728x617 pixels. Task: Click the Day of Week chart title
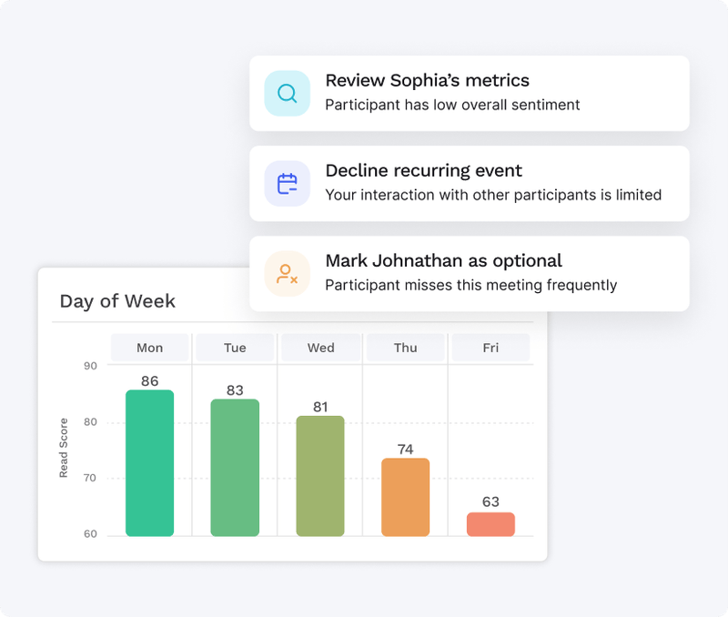point(117,301)
